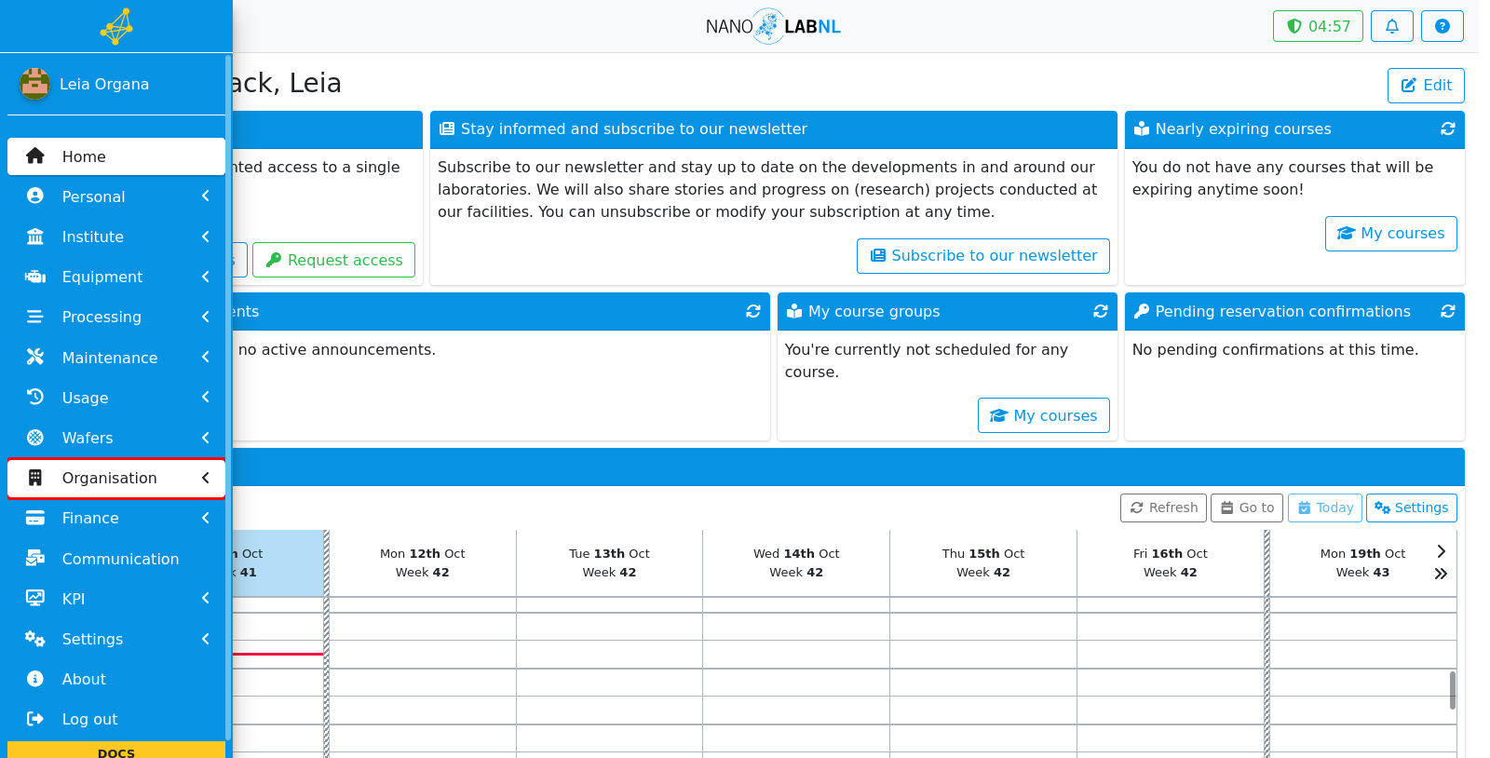Click the calendar vertical scrollbar
The height and width of the screenshot is (758, 1490).
tap(1453, 690)
